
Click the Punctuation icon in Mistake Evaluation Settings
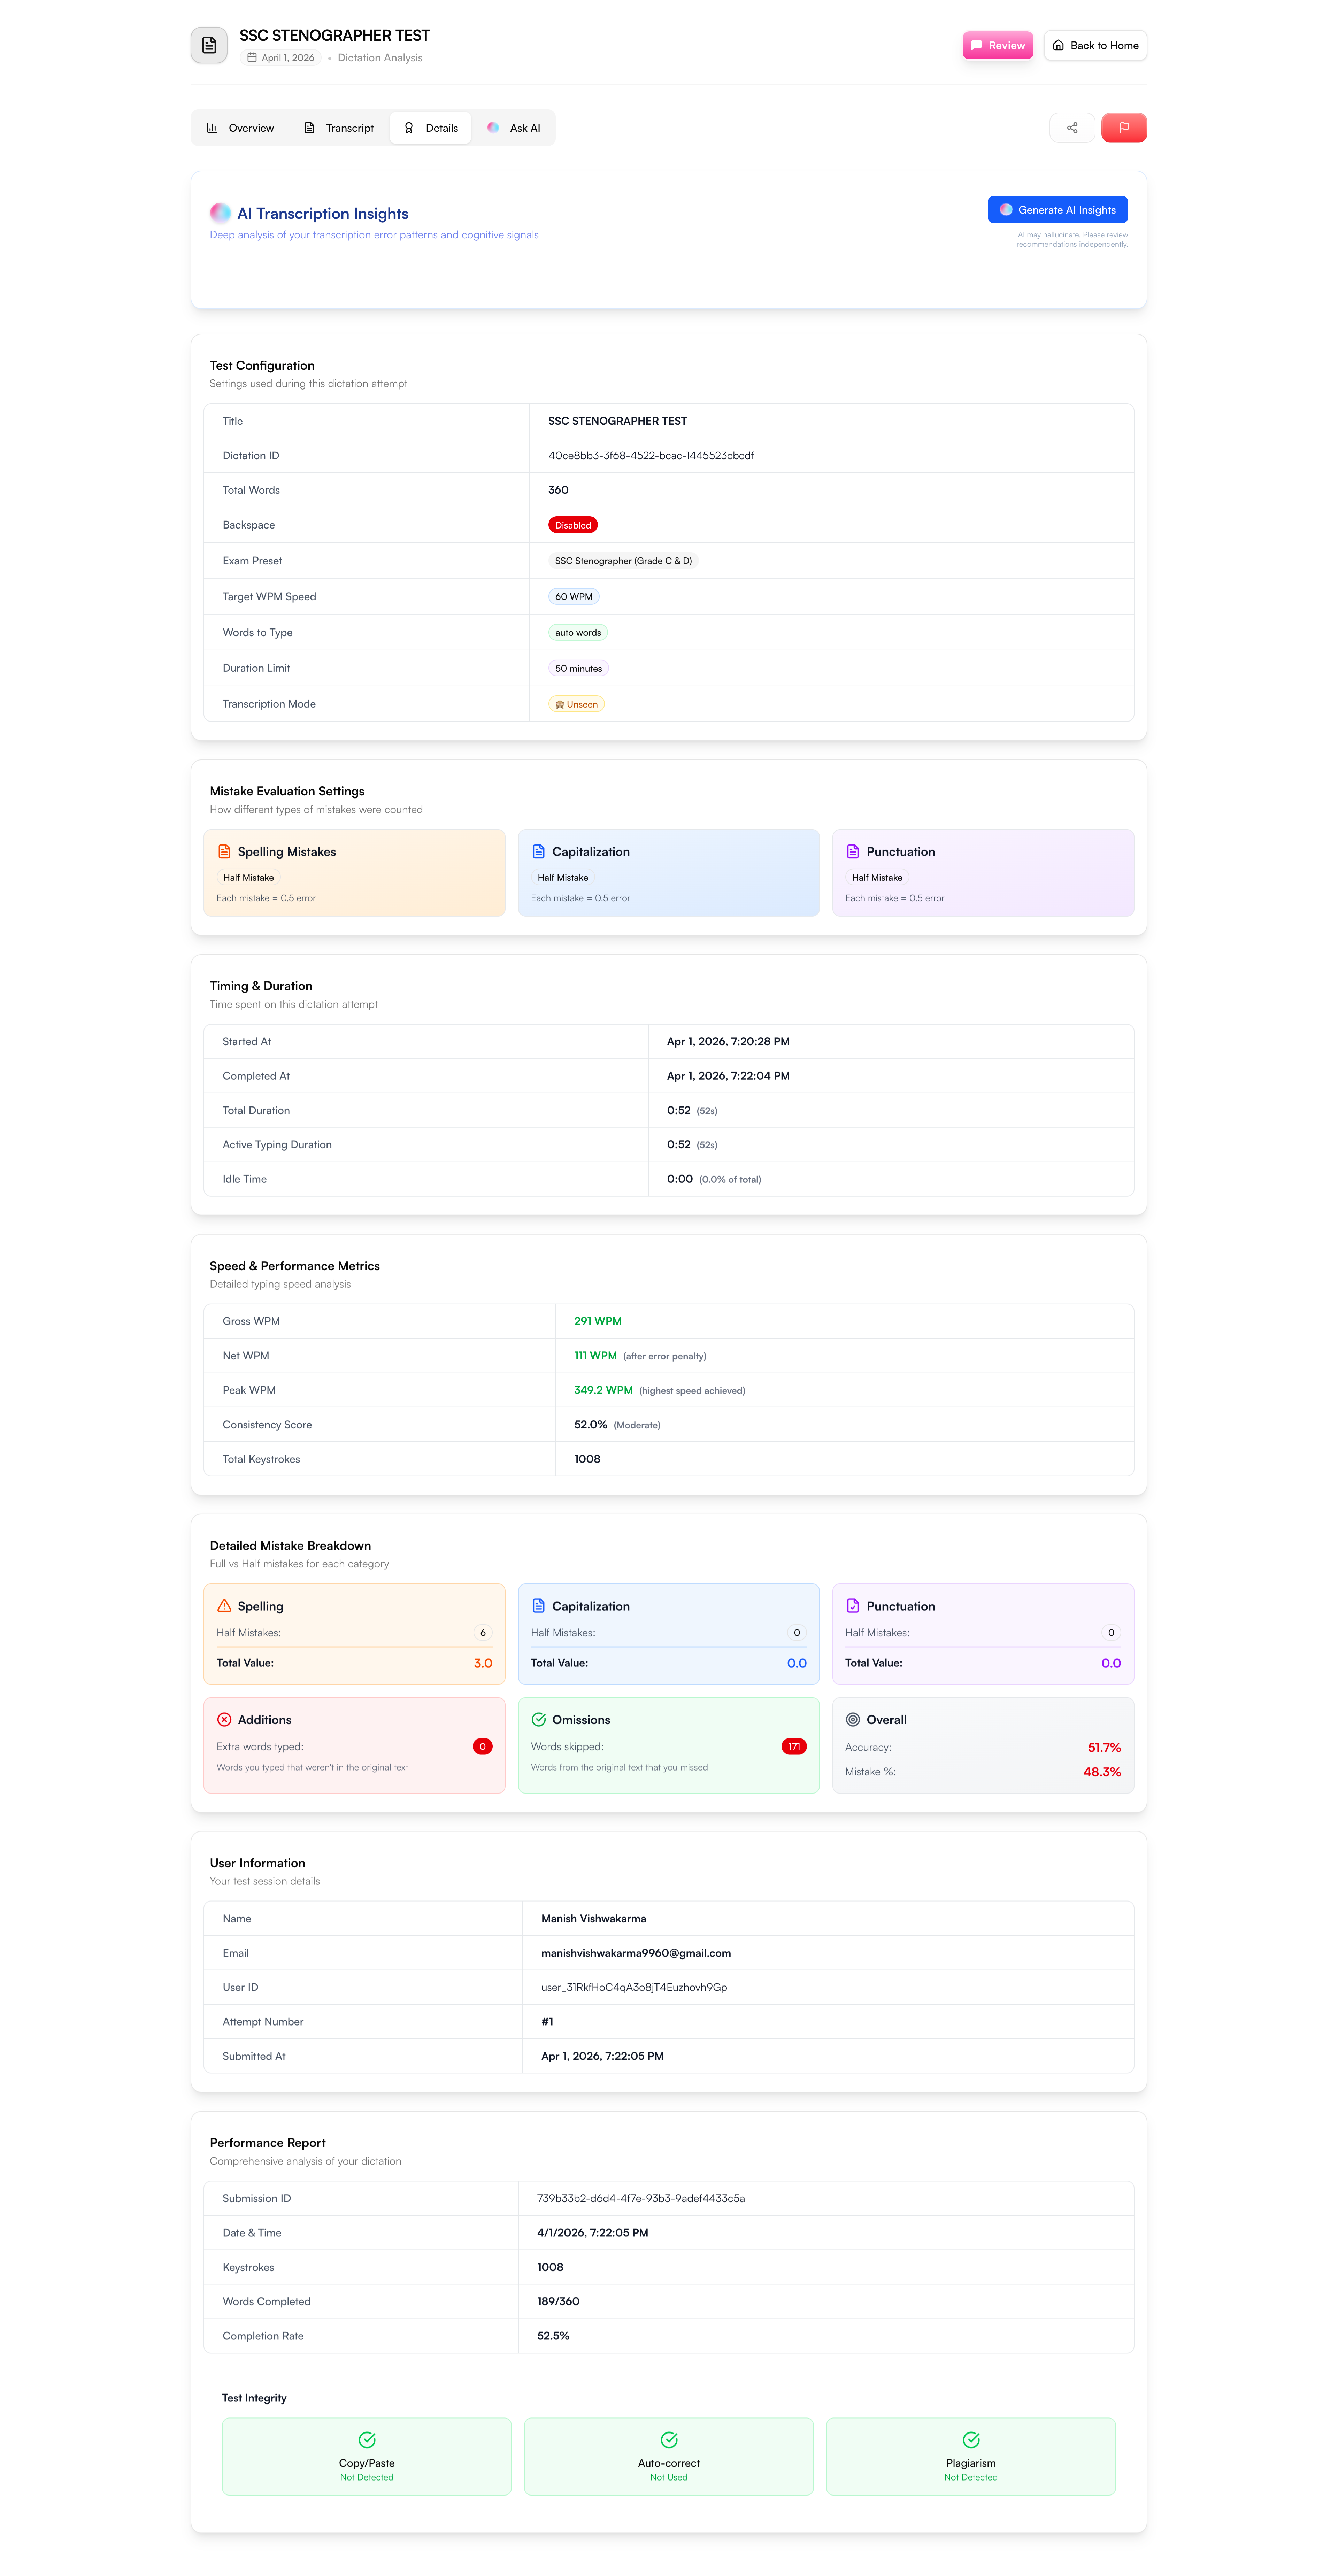853,852
